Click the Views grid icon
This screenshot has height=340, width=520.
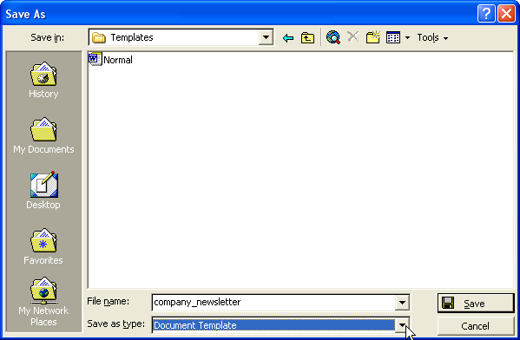393,37
